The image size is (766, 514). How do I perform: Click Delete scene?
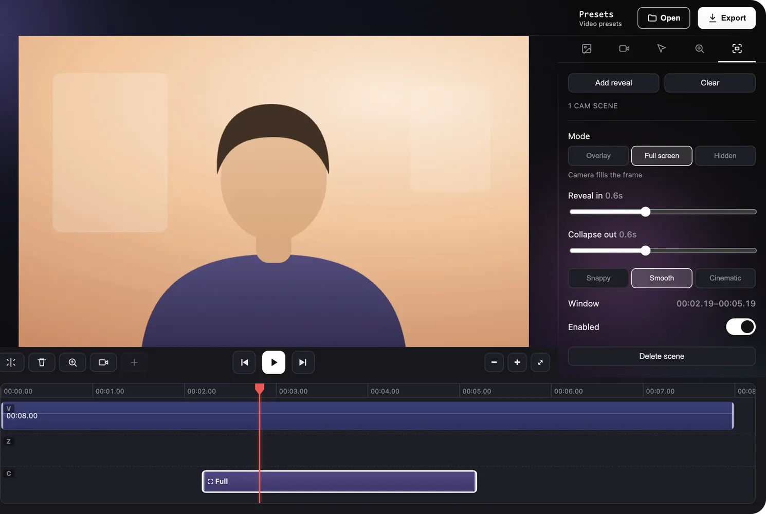[x=662, y=356]
